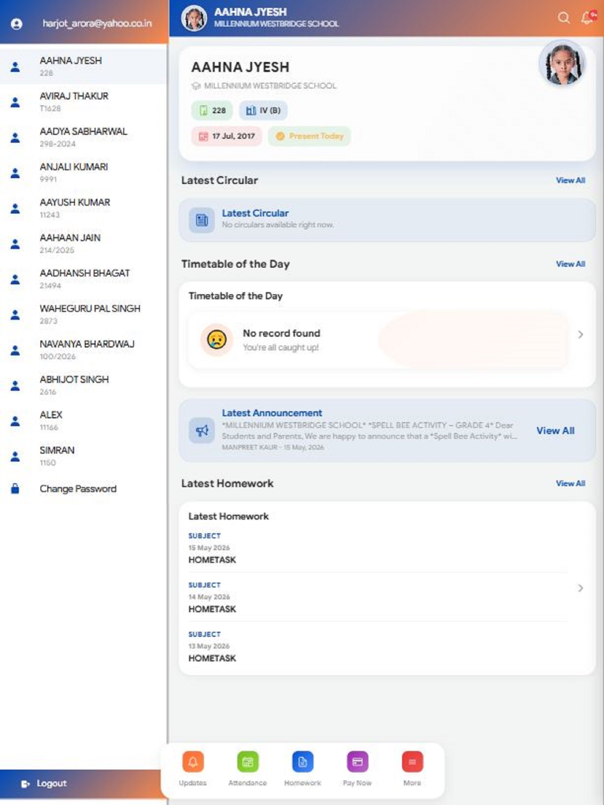Open the Latest Circular link title

[255, 213]
